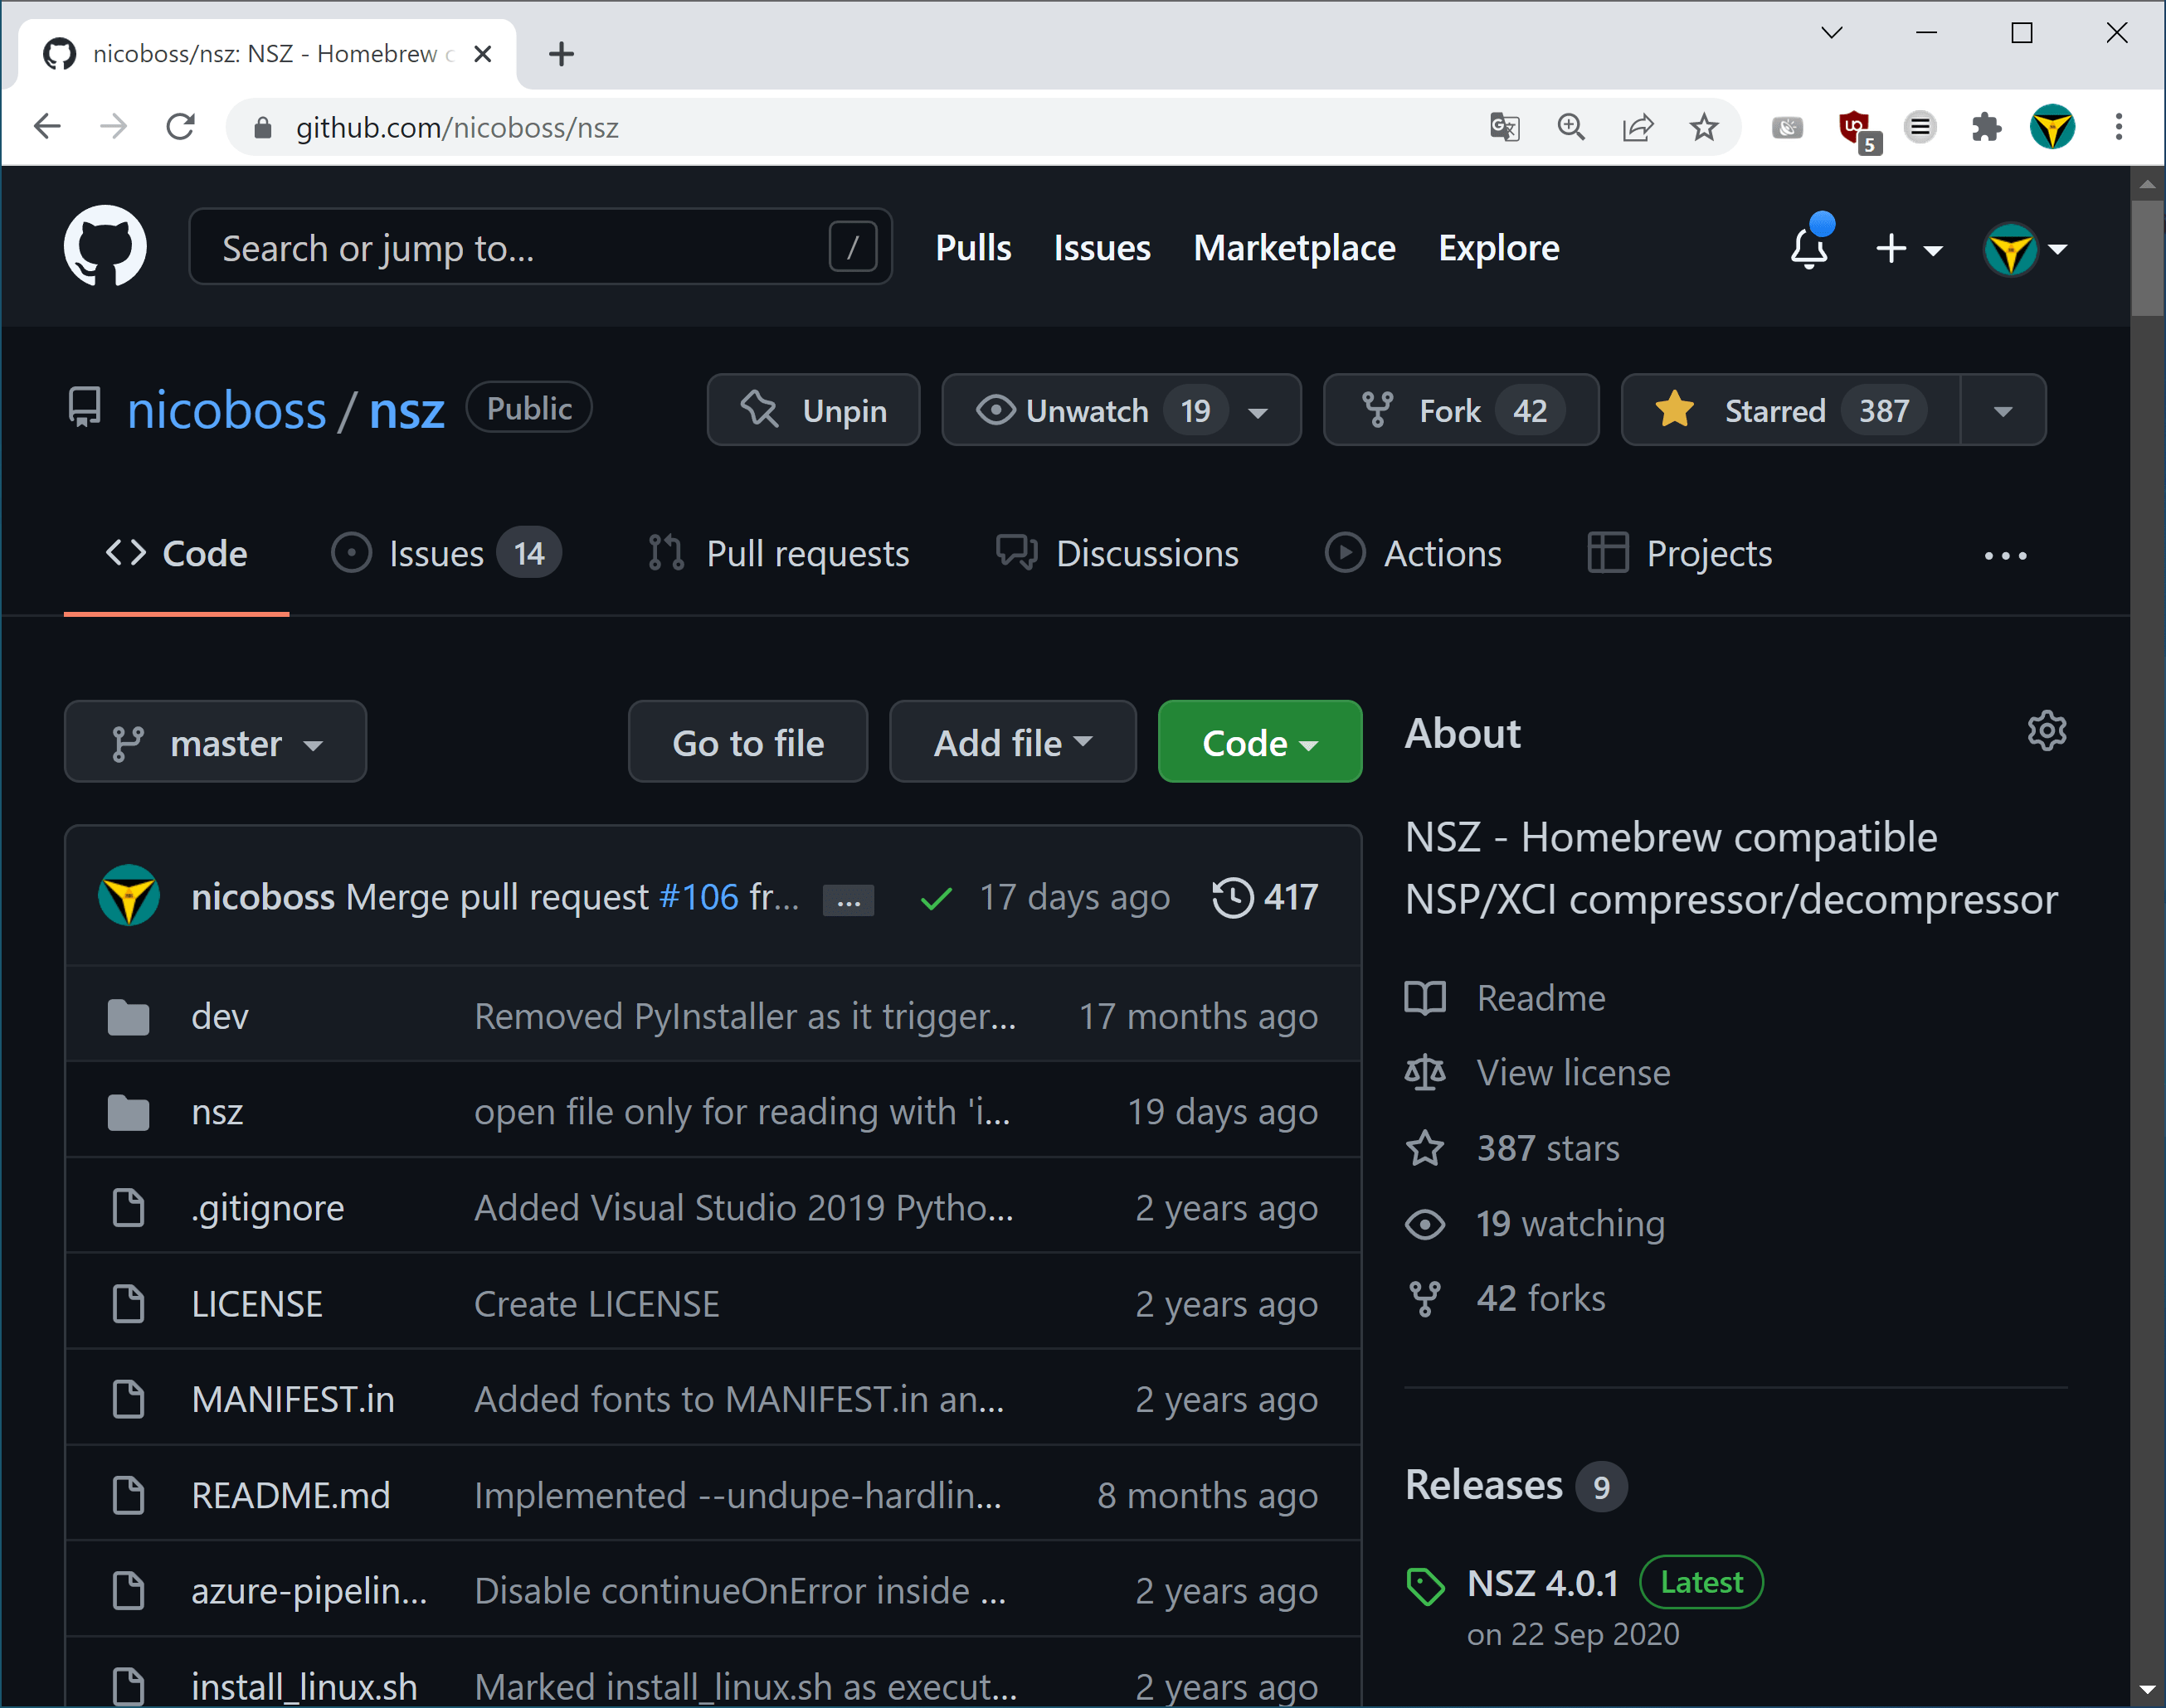Toggle Unwatch for this repository
Viewport: 2166px width, 1708px height.
pos(1088,411)
